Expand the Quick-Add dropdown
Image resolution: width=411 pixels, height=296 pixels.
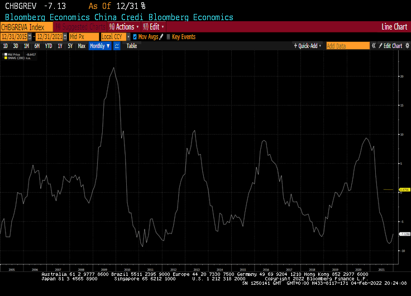pyautogui.click(x=309, y=46)
